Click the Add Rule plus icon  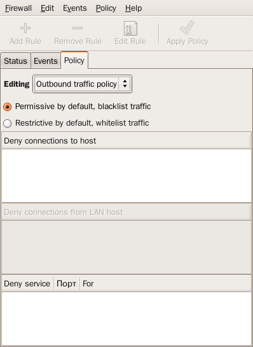point(25,28)
